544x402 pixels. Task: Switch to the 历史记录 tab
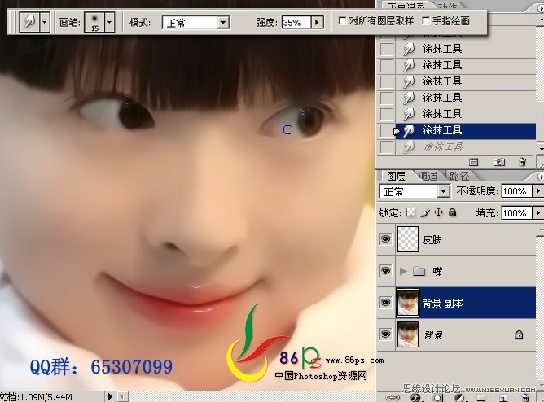[x=406, y=5]
